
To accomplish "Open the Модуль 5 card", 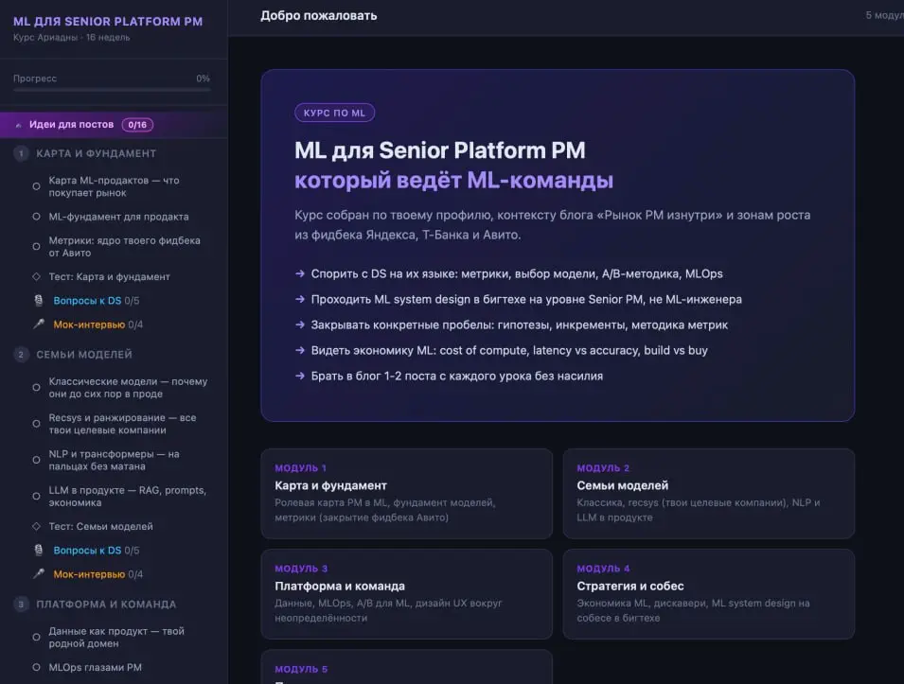I will point(406,667).
